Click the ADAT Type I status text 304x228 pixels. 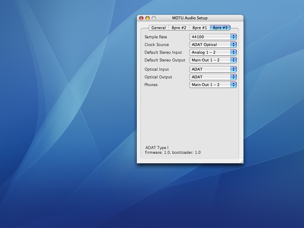[157, 148]
